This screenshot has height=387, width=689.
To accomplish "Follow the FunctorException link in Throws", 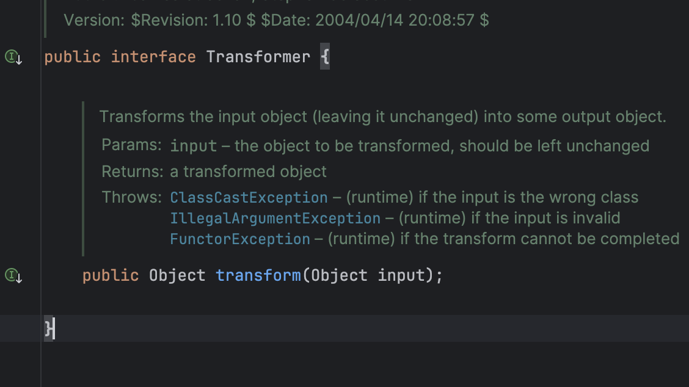I will (x=240, y=239).
